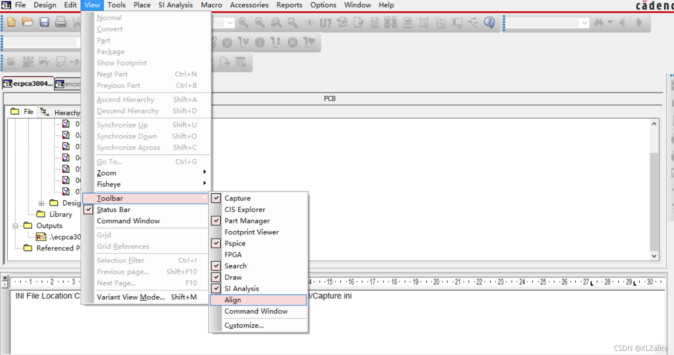674x355 pixels.
Task: Uncheck the SI Analysis toolbar option
Action: (216, 288)
